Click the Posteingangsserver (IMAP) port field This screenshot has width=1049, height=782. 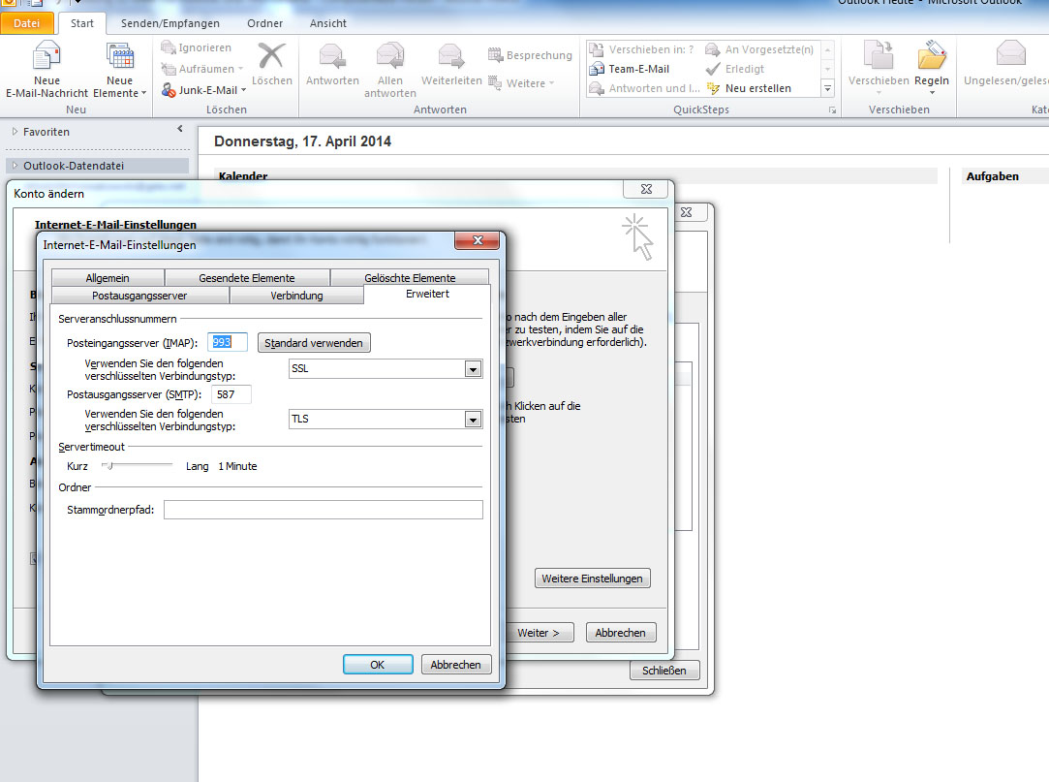[228, 342]
